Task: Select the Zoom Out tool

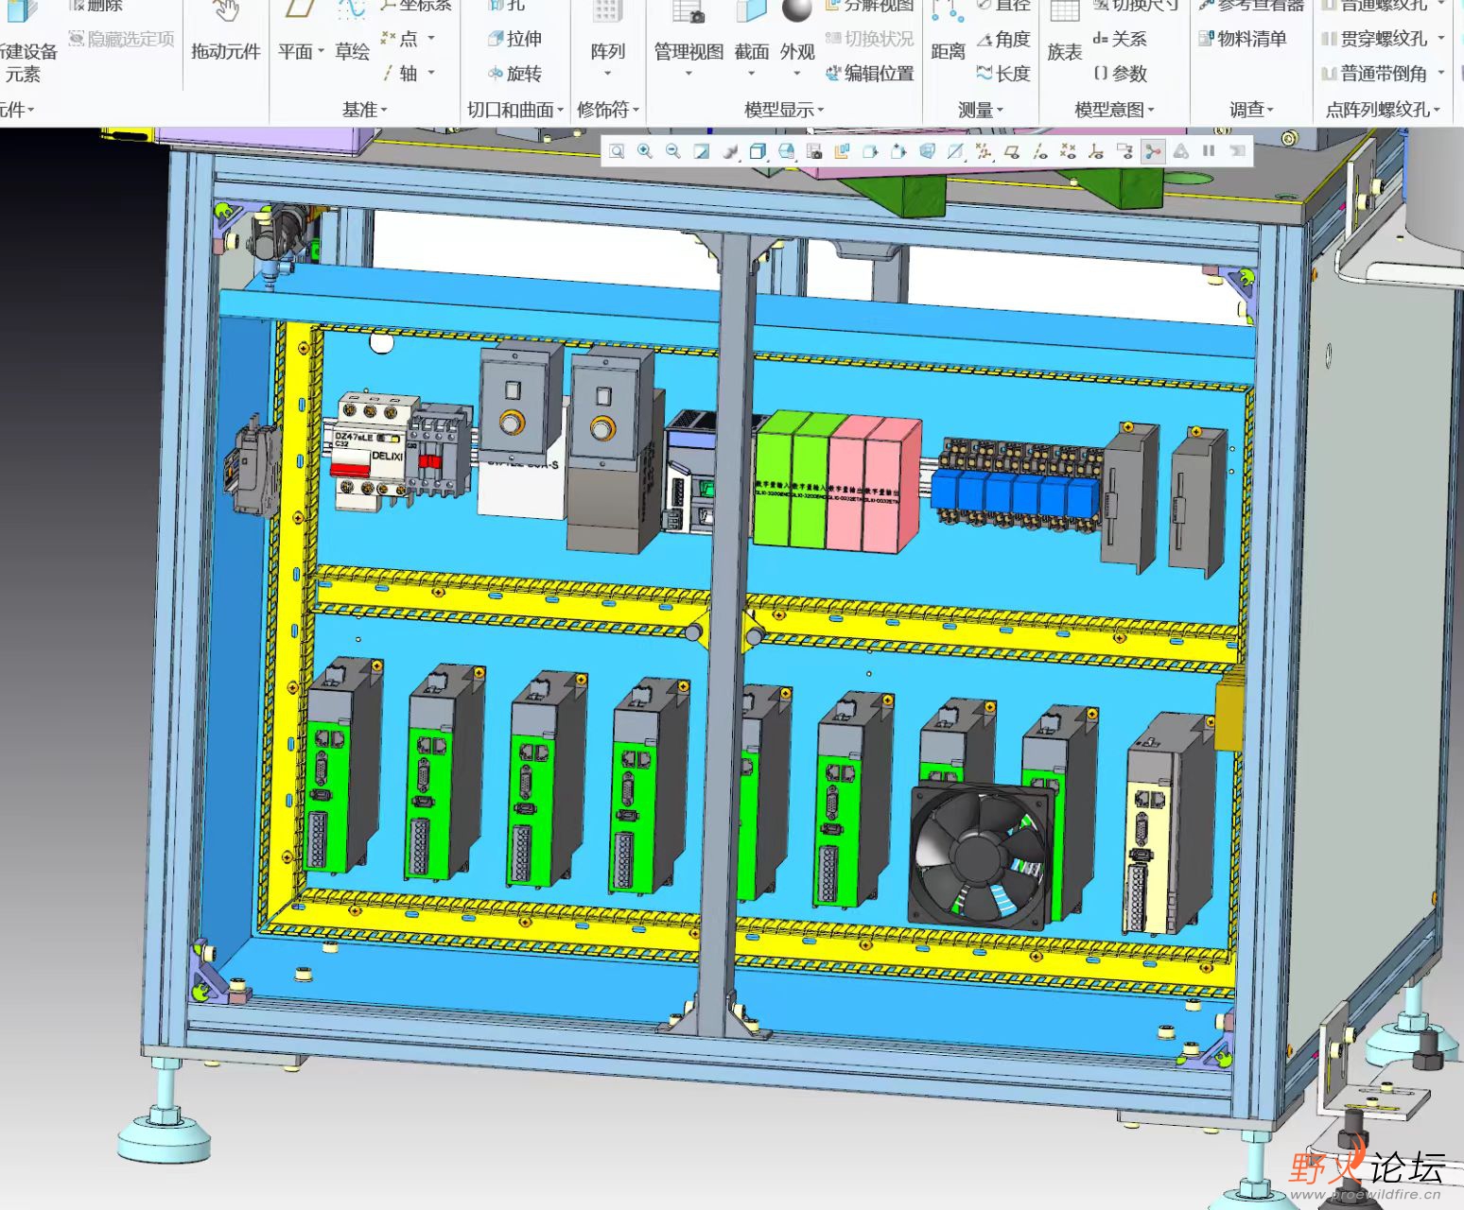Action: [672, 151]
